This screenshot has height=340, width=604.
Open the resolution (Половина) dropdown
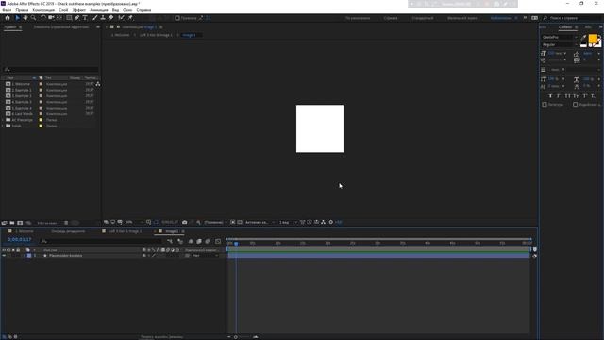[x=215, y=222]
